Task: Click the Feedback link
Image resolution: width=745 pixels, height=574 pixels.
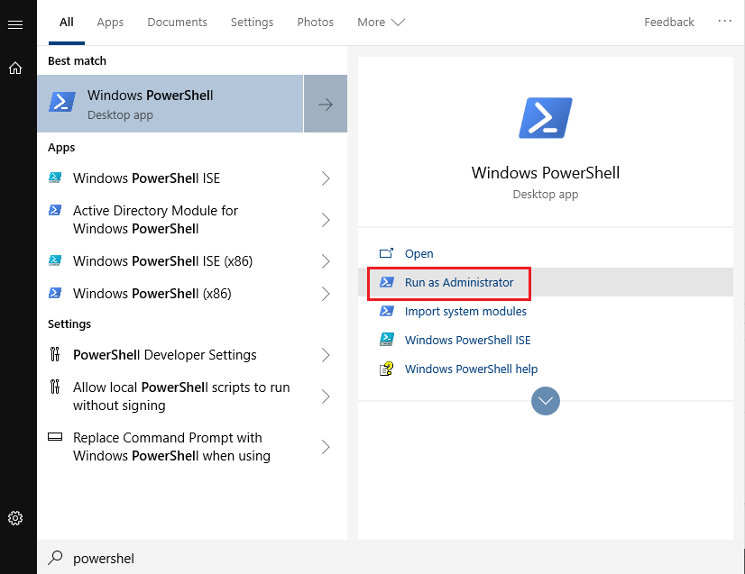Action: coord(669,23)
